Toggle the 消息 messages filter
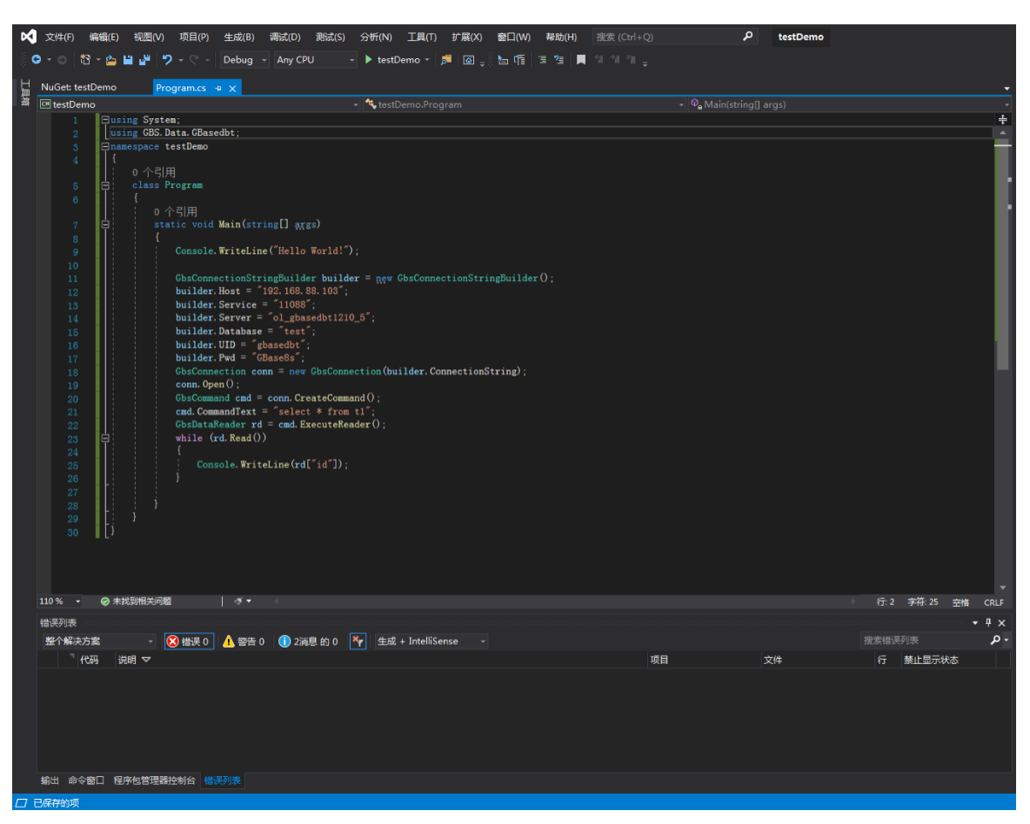1030x824 pixels. (308, 641)
